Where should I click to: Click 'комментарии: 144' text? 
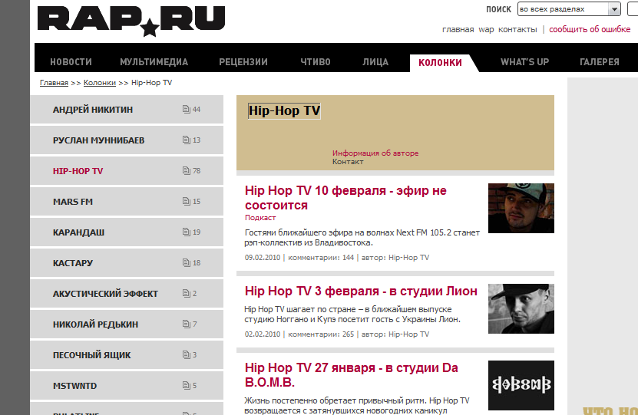tap(321, 257)
